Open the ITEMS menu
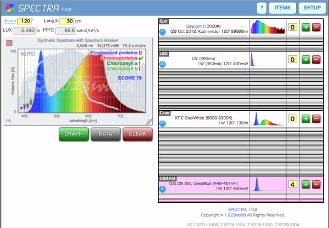This screenshot has height=228, width=329. 282,8
